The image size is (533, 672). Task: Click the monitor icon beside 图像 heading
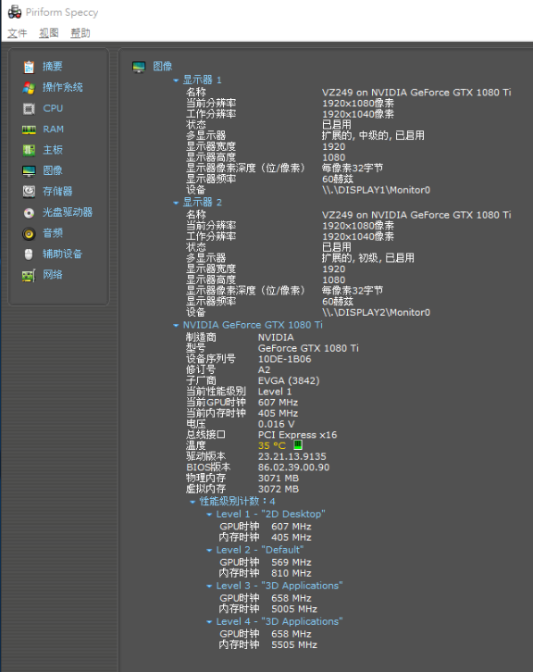(x=139, y=67)
